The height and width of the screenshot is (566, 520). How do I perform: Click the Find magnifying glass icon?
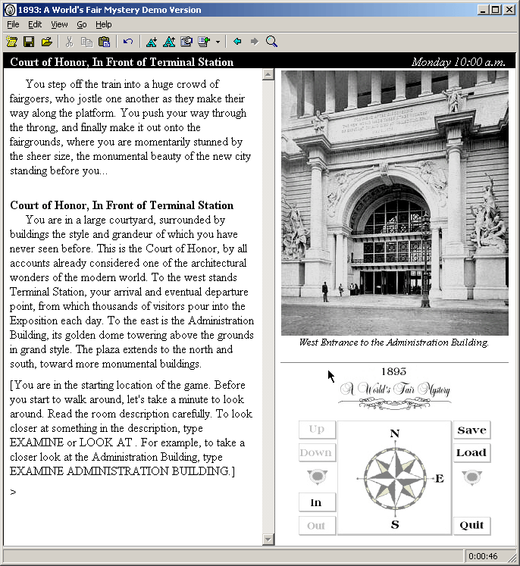tap(271, 42)
